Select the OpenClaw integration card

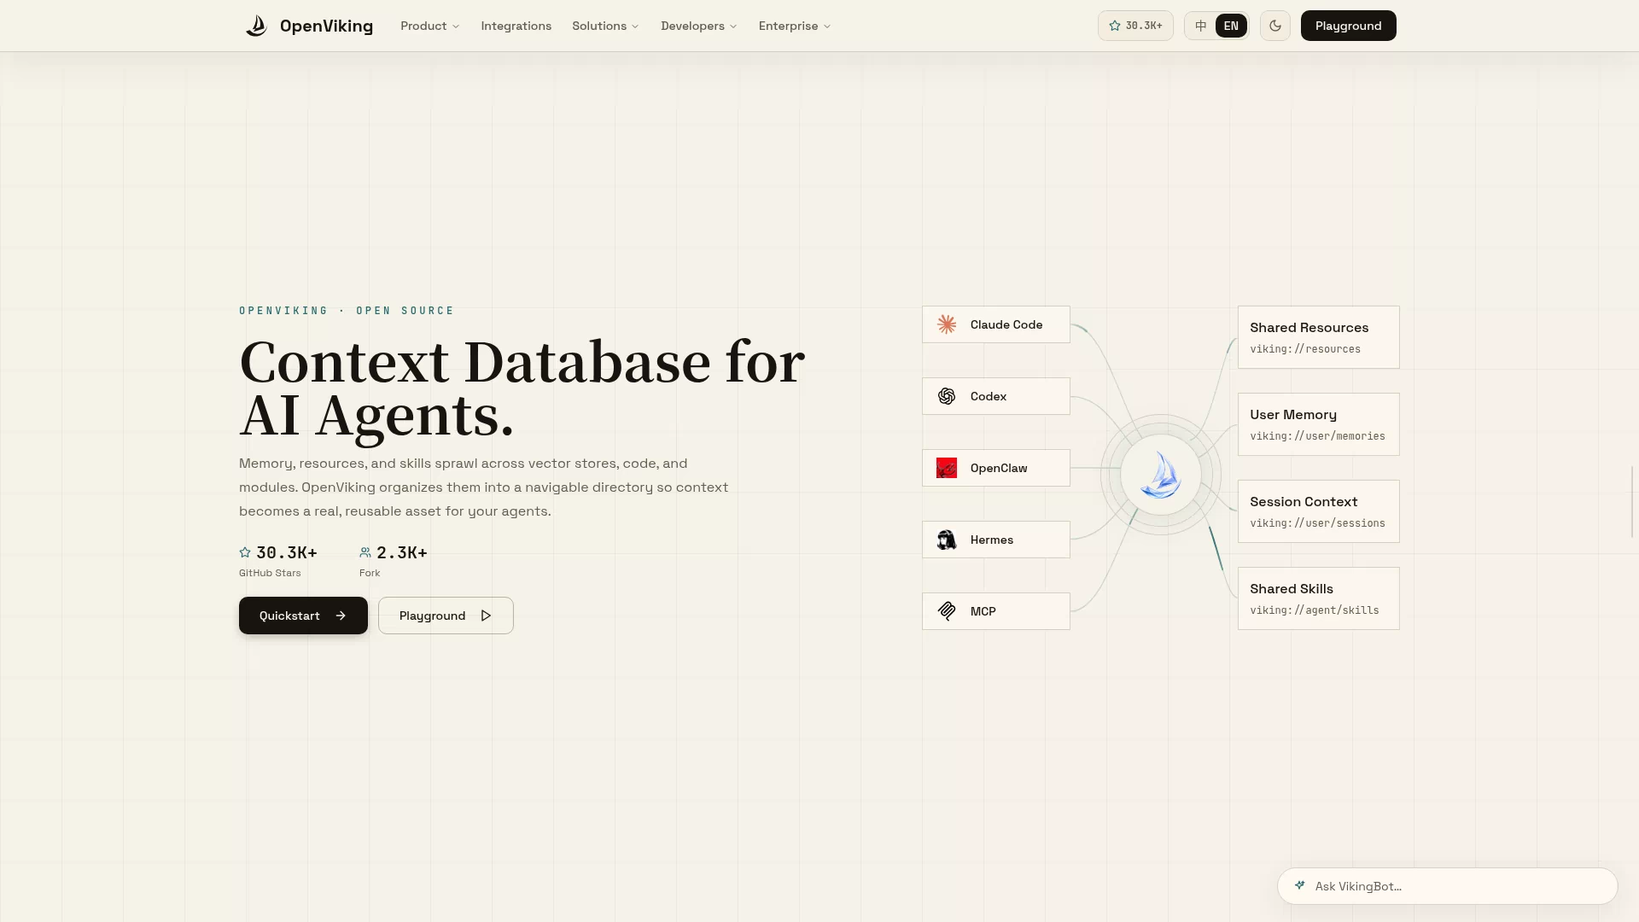pos(996,468)
